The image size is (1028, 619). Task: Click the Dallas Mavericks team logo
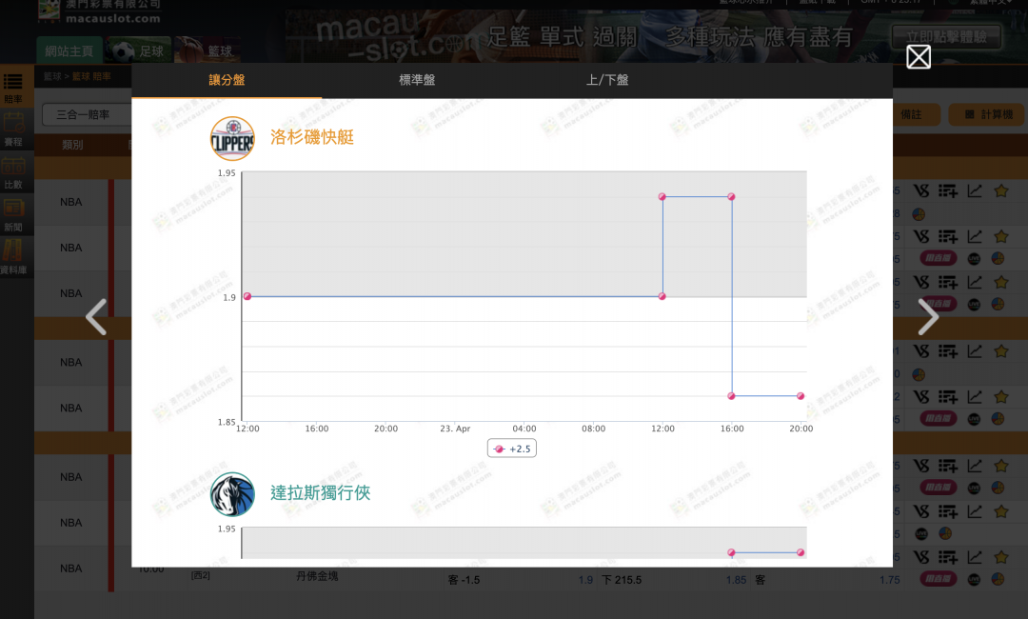(232, 494)
